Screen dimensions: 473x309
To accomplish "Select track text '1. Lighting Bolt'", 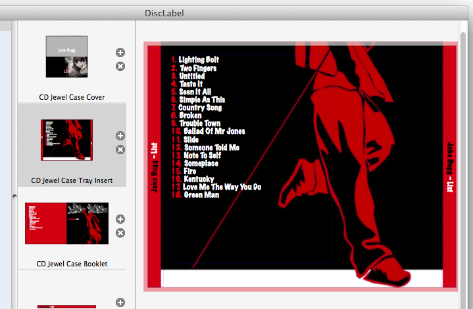I will [x=195, y=60].
